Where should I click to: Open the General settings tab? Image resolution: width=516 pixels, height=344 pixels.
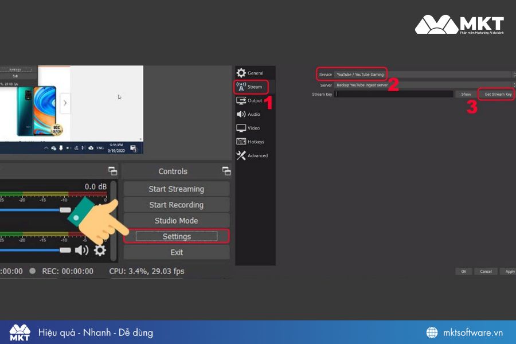(255, 73)
